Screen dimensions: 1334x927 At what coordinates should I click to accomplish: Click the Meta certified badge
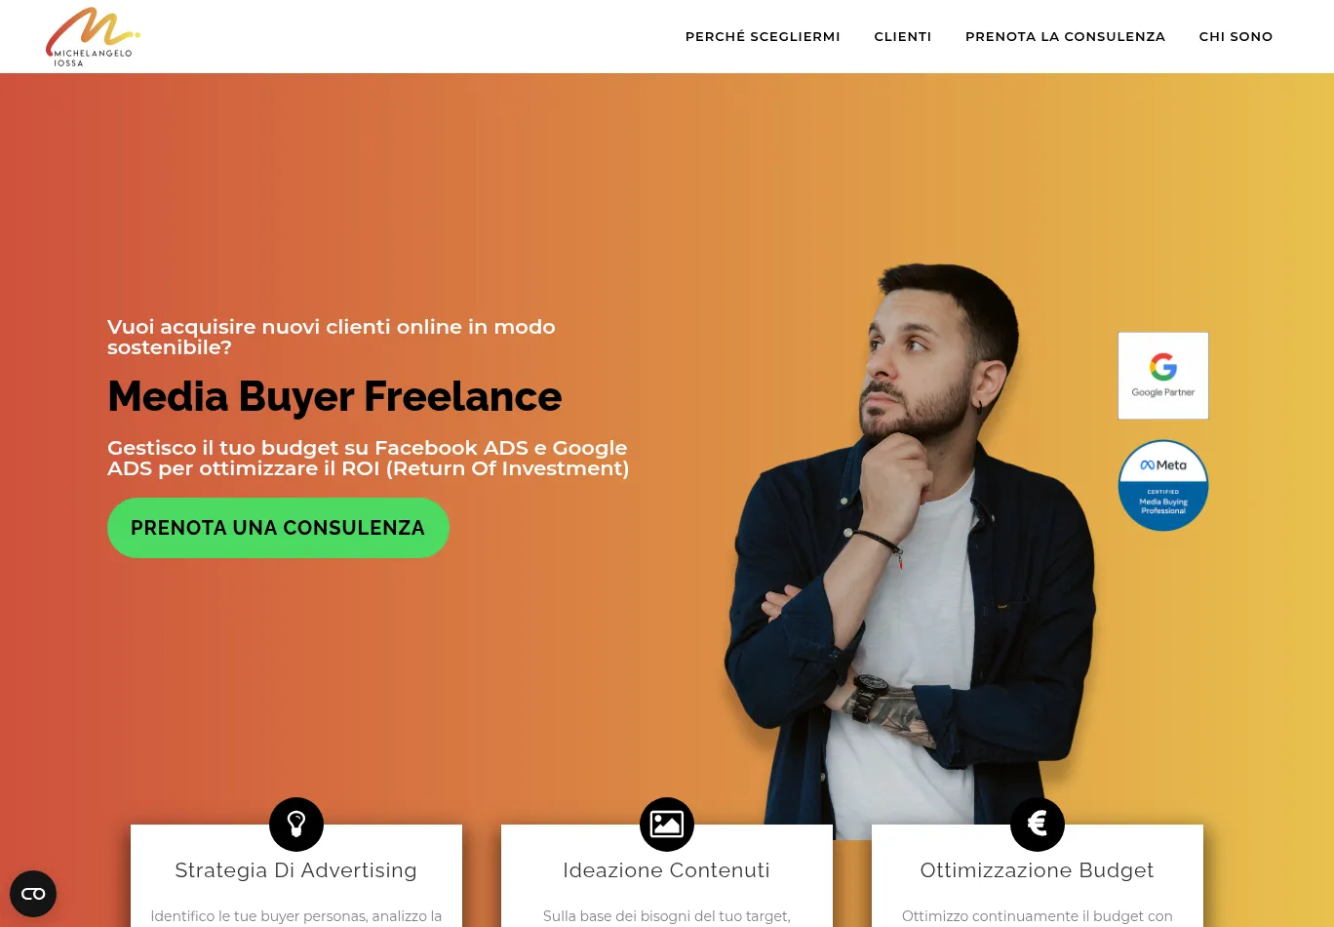(x=1163, y=485)
